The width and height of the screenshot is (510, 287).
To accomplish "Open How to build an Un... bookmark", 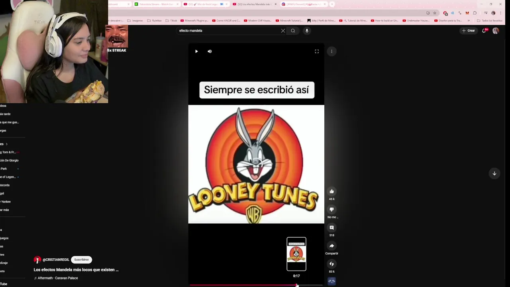I will 384,21.
